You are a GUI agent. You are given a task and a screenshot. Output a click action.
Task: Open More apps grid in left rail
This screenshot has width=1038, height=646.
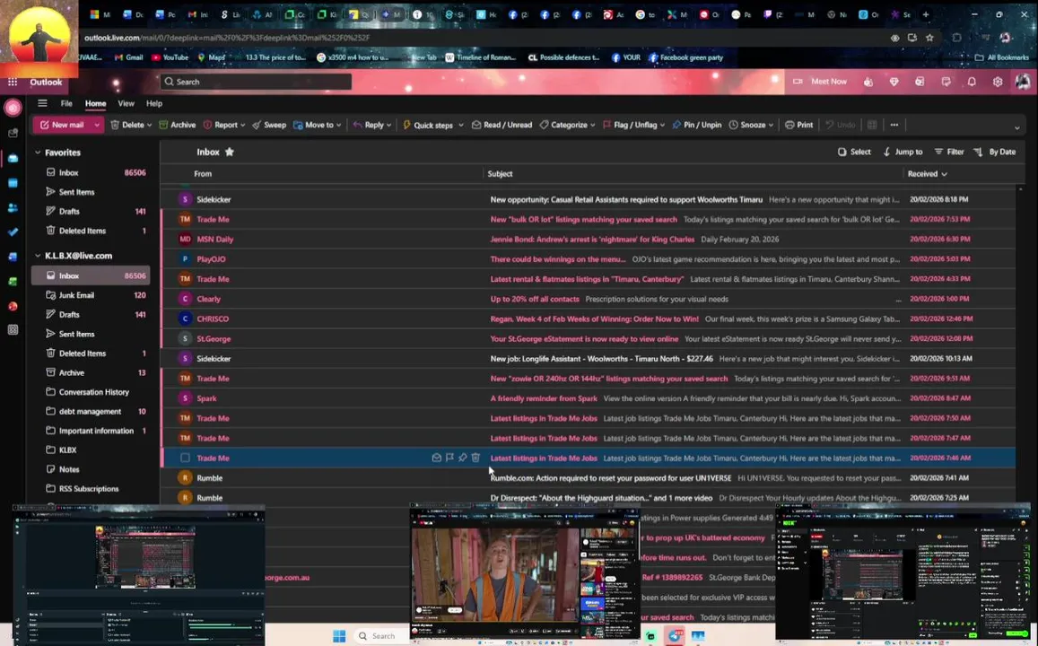point(13,329)
